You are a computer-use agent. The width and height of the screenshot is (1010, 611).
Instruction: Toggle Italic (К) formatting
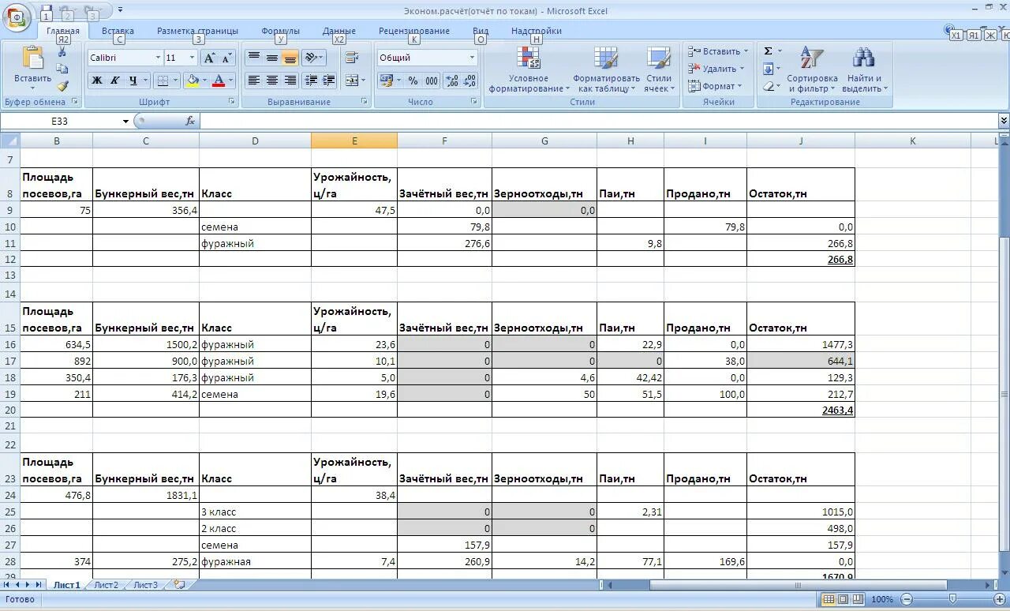pyautogui.click(x=114, y=81)
